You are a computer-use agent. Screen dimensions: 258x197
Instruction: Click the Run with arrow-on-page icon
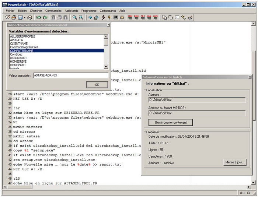pyautogui.click(x=96, y=17)
